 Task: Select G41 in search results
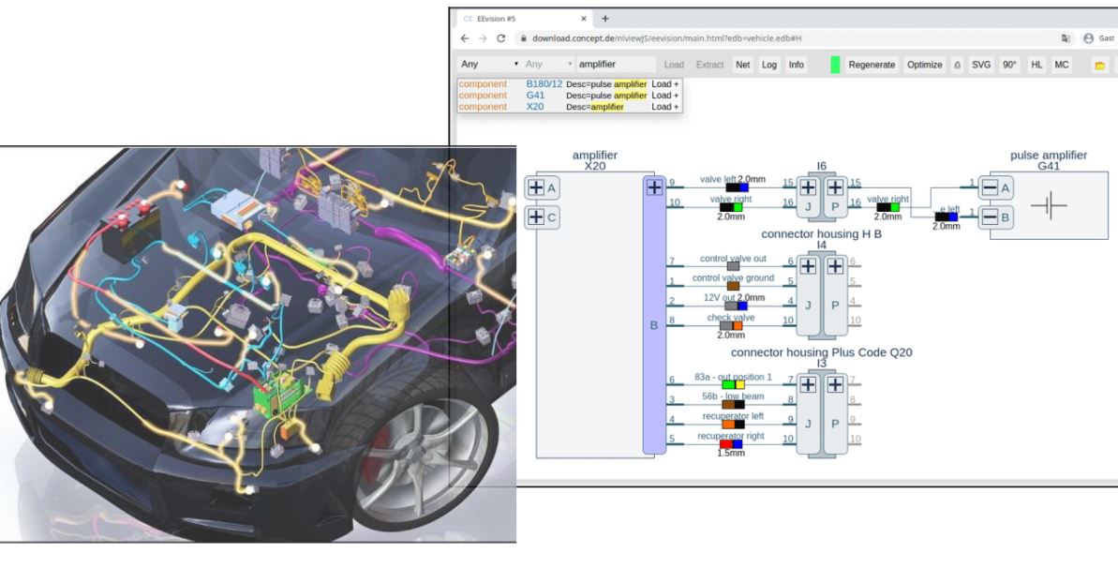pos(535,96)
